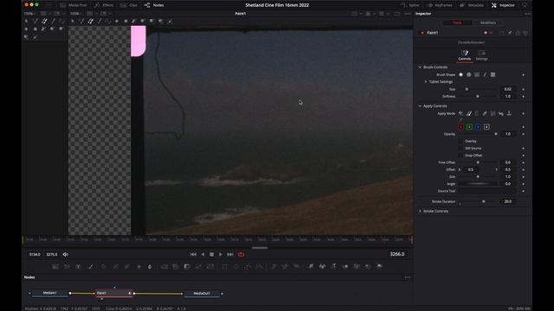Open the Keyframes panel
This screenshot has height=311, width=554.
[440, 5]
